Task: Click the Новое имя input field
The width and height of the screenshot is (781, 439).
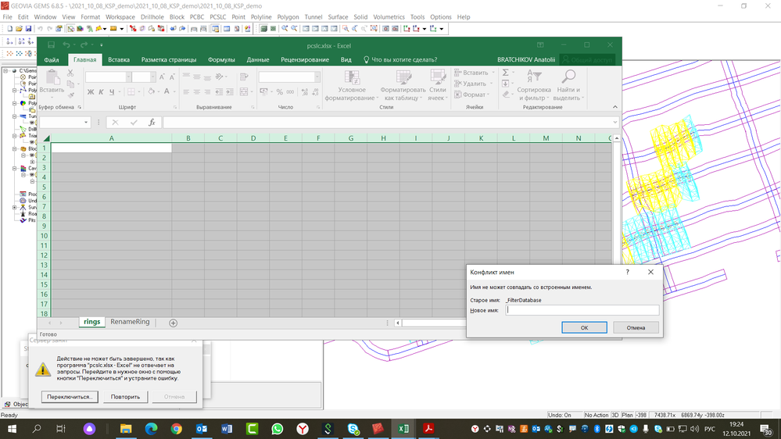Action: click(582, 310)
